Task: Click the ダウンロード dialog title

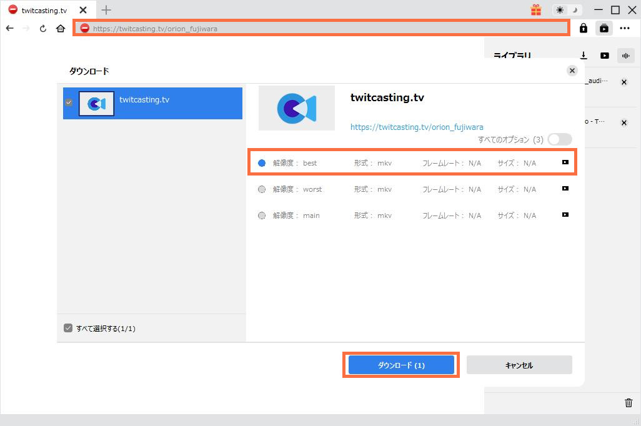Action: coord(89,71)
